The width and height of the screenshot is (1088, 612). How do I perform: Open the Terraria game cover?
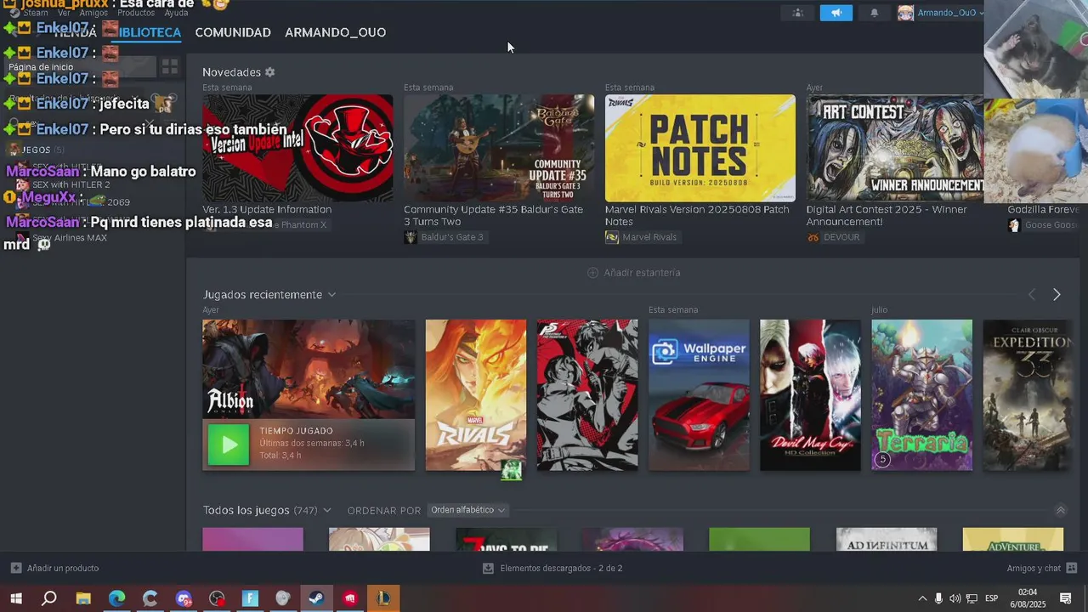click(921, 395)
